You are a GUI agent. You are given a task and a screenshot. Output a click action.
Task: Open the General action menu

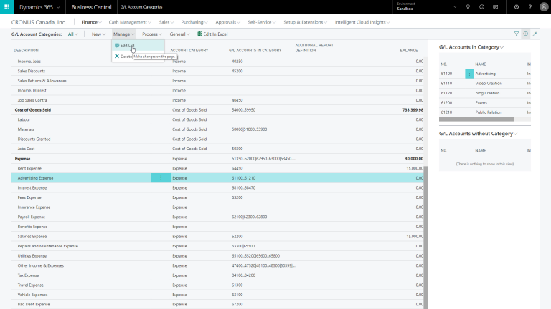179,34
